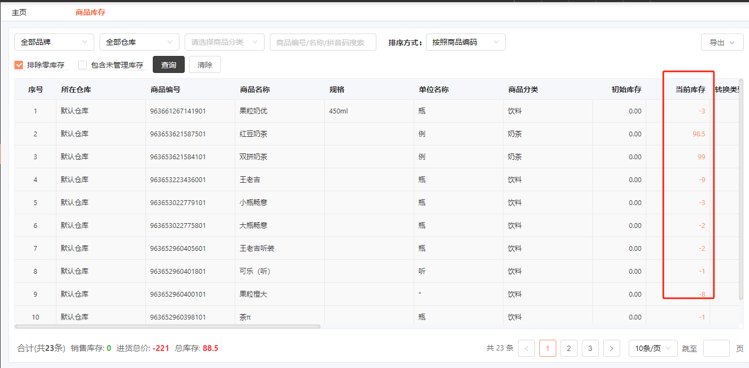Go to previous page arrow in pagination

click(x=526, y=348)
